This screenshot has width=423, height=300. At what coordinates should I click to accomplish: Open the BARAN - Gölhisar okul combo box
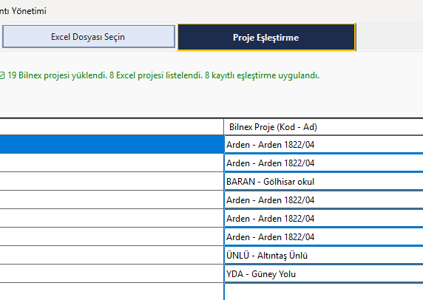pyautogui.click(x=323, y=182)
